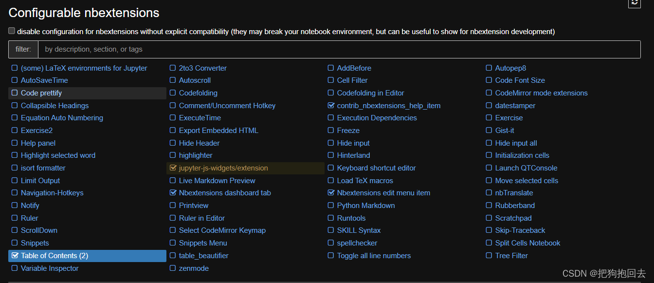
Task: Select the Cell Filter extension
Action: click(x=352, y=80)
